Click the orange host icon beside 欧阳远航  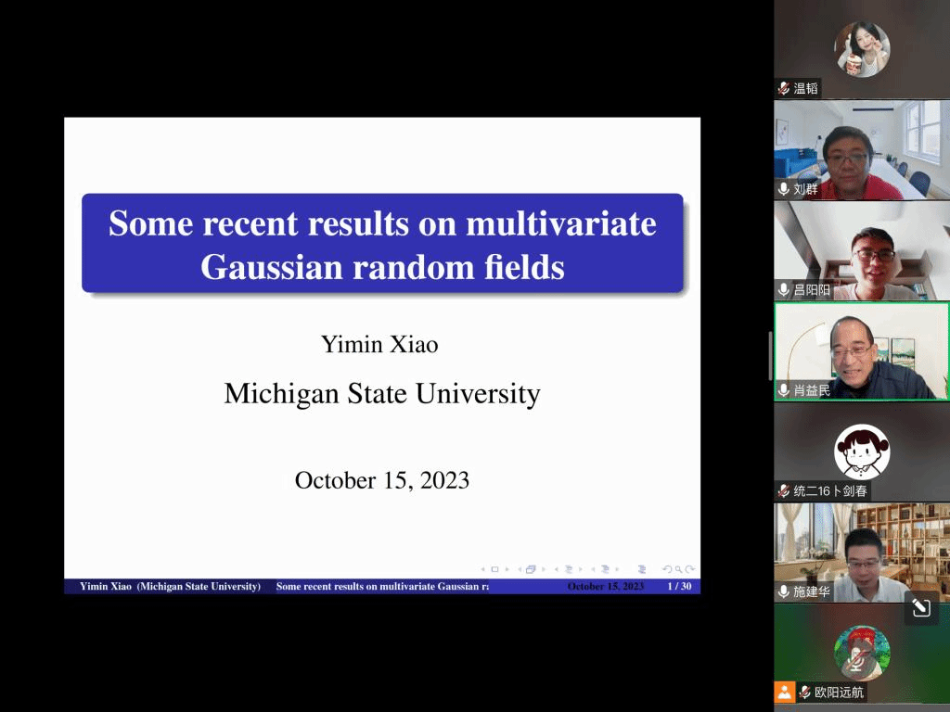point(785,692)
